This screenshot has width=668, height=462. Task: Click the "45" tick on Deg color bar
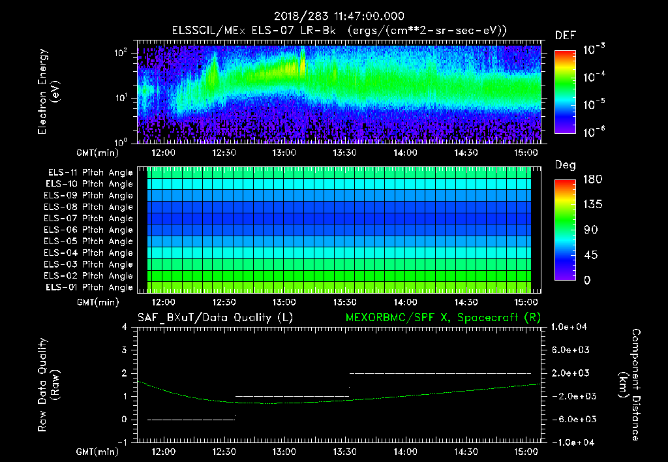click(591, 255)
